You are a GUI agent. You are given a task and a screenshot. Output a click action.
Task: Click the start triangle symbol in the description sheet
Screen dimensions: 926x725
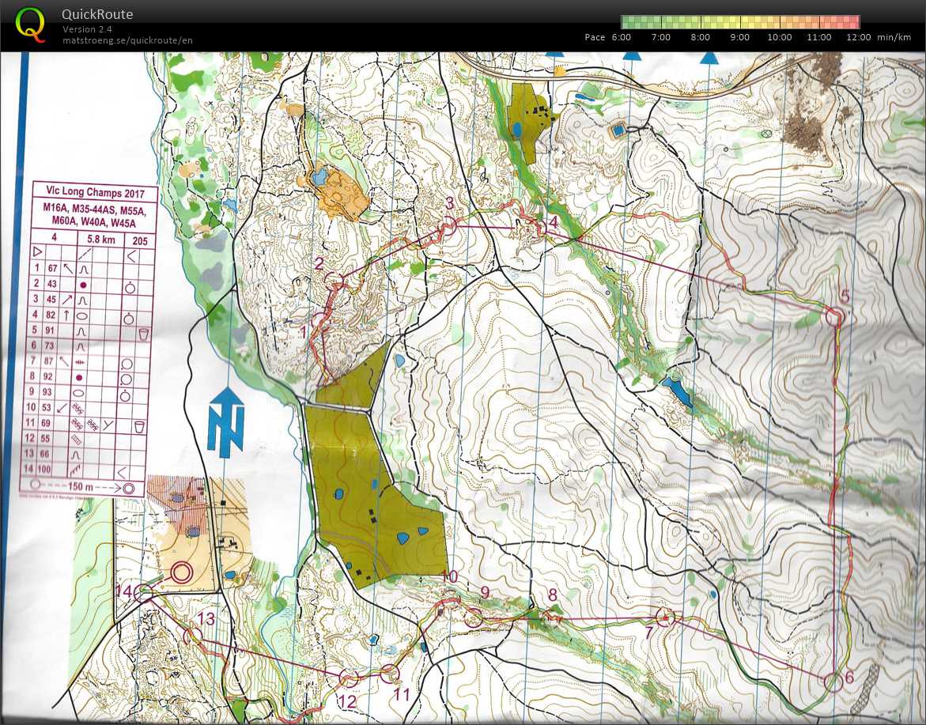point(37,251)
